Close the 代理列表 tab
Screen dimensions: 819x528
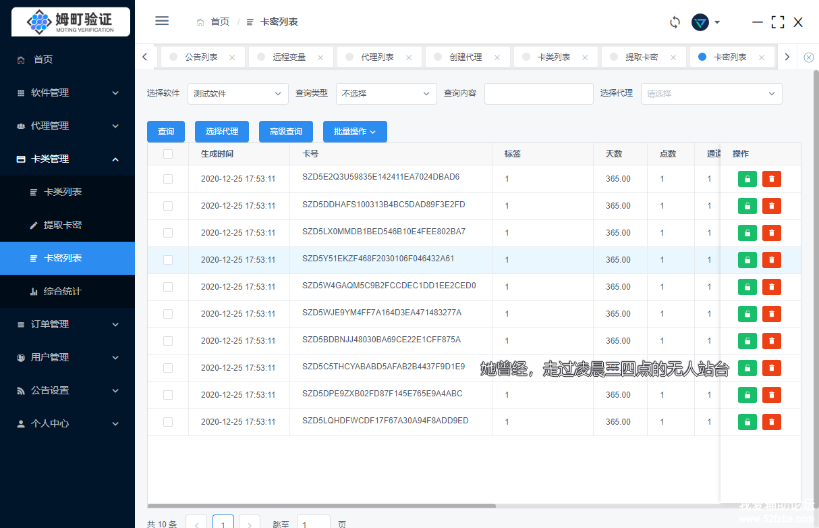[409, 57]
